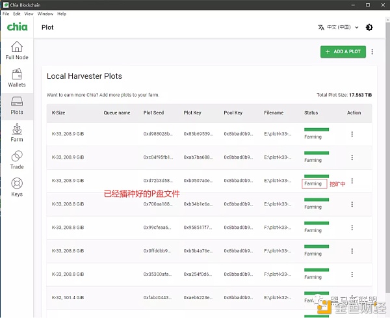390x318 pixels.
Task: Click plot seed 0xd988028b
Action: 158,134
